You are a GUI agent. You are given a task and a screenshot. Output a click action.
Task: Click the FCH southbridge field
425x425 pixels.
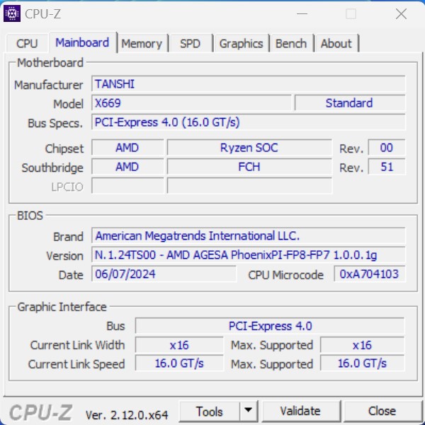coord(249,167)
